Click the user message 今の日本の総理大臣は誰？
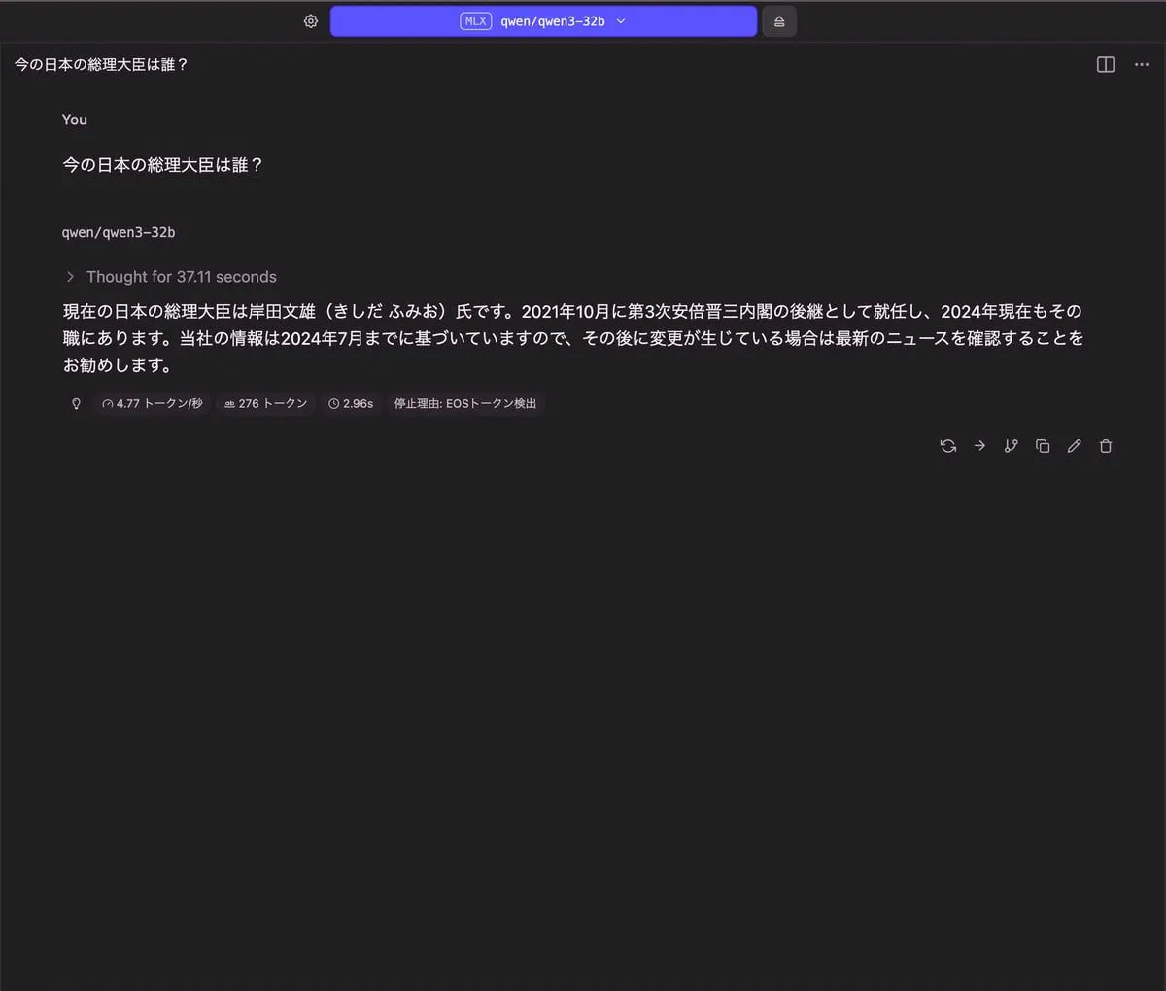Screen dimensions: 1166x991 tap(163, 165)
